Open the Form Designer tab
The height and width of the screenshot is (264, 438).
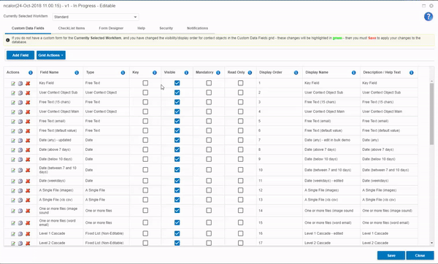[111, 28]
